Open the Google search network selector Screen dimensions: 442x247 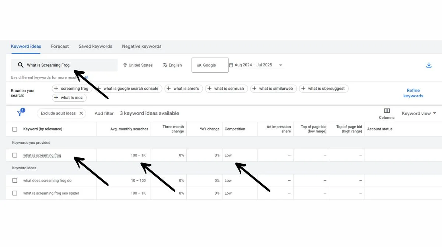pyautogui.click(x=210, y=65)
